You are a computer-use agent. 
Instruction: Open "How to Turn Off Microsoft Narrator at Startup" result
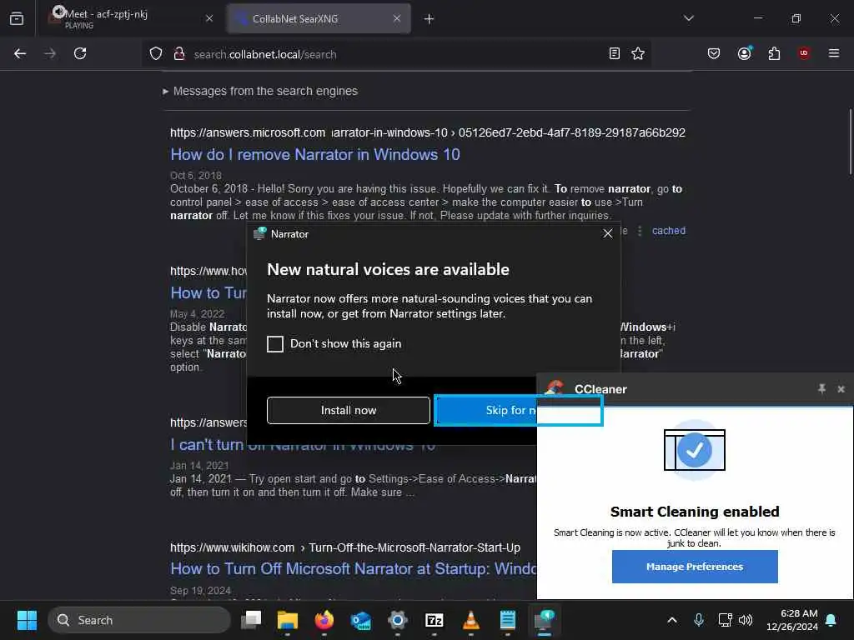click(x=353, y=568)
